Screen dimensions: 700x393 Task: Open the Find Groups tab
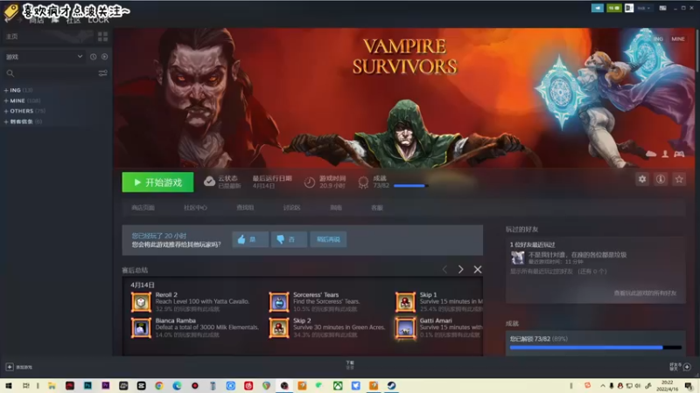245,208
